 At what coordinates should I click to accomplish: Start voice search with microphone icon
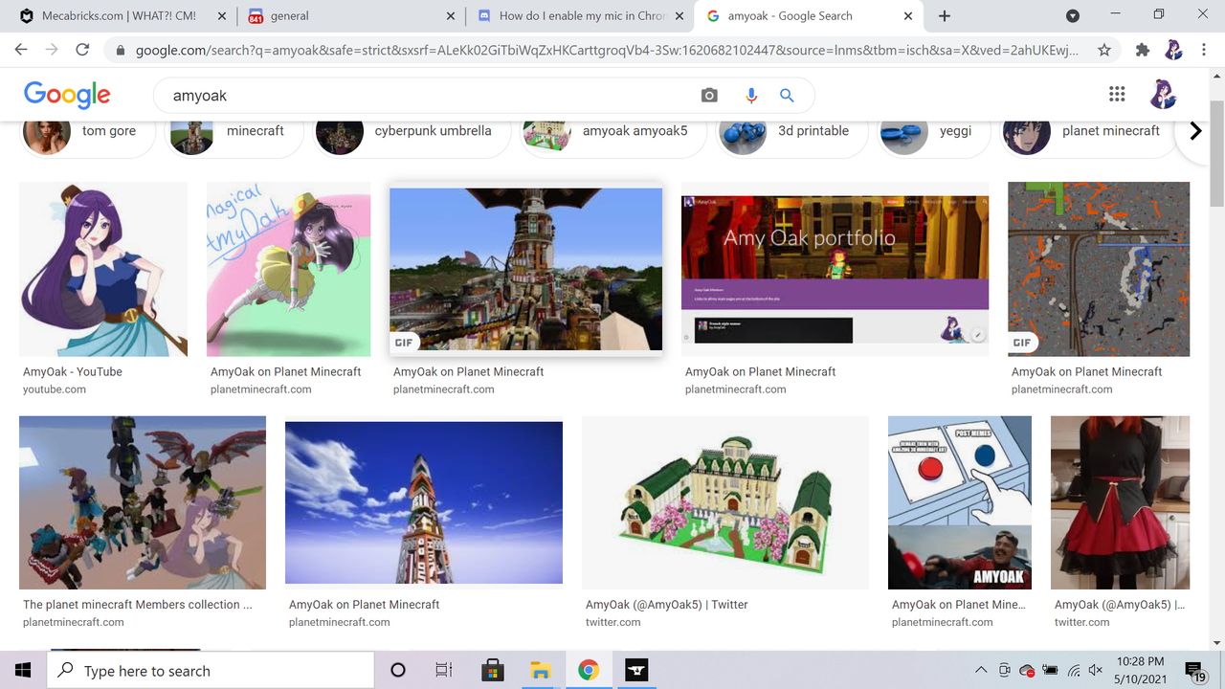(x=750, y=96)
